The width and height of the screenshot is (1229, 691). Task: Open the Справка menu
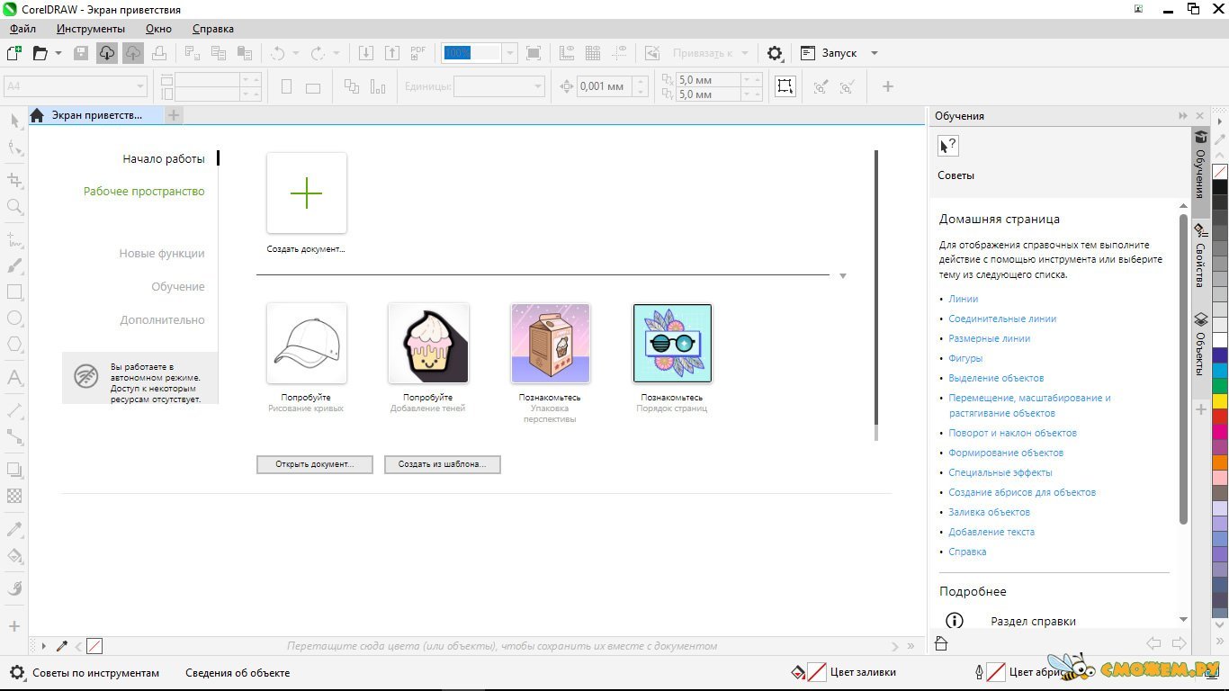tap(212, 29)
